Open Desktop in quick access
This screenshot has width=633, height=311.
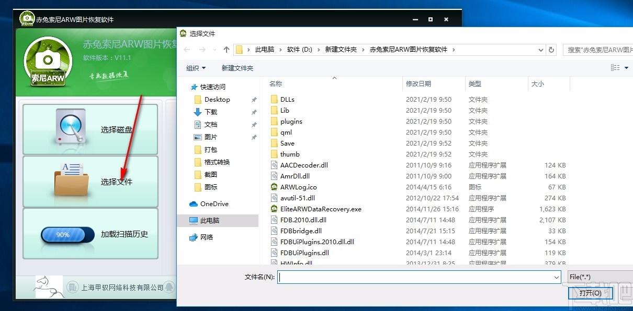[x=217, y=99]
